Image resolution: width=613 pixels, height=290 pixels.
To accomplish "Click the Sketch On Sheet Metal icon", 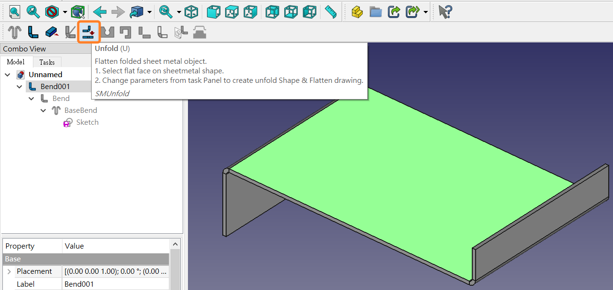I will (x=181, y=32).
